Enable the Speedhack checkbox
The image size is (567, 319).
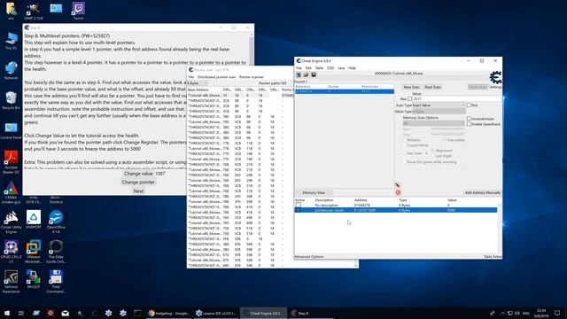click(469, 124)
